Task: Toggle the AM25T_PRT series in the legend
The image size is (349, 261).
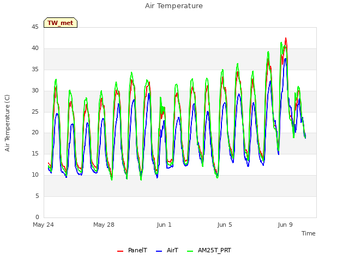Action: [209, 250]
